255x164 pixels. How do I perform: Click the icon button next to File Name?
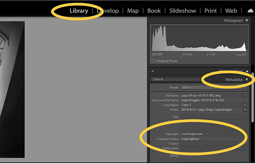click(x=245, y=96)
